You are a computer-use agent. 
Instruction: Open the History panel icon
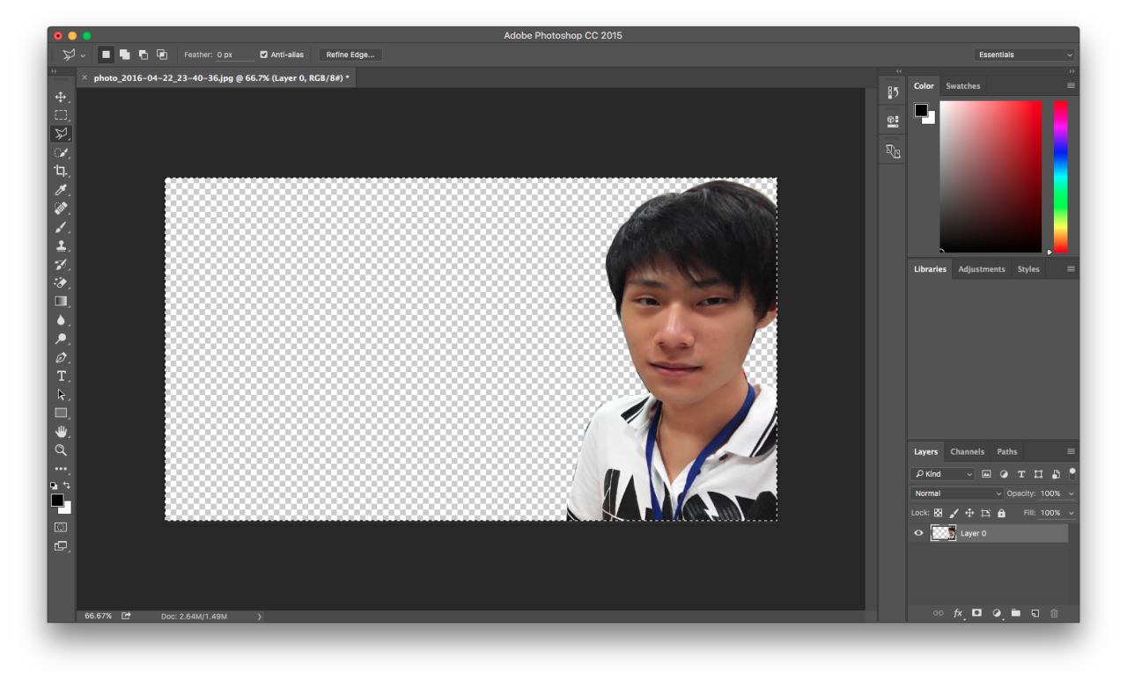(x=893, y=92)
